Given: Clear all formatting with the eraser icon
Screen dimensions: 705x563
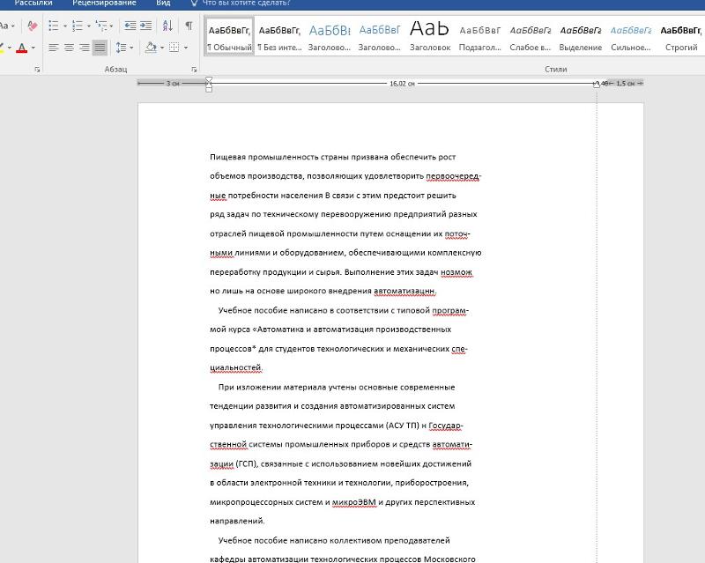Looking at the screenshot, I should click(33, 26).
